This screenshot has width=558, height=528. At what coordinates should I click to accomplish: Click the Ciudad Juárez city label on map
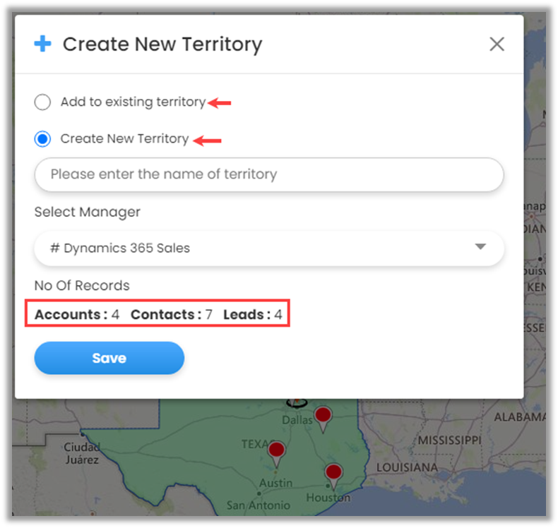pos(81,454)
